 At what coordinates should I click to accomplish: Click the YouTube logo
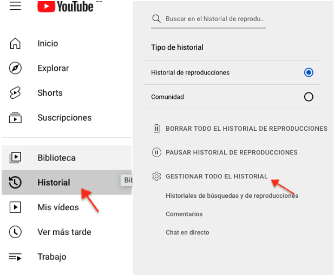(66, 6)
